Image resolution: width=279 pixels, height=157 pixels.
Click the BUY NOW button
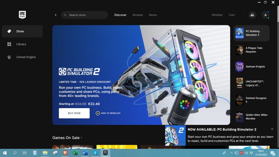[74, 113]
